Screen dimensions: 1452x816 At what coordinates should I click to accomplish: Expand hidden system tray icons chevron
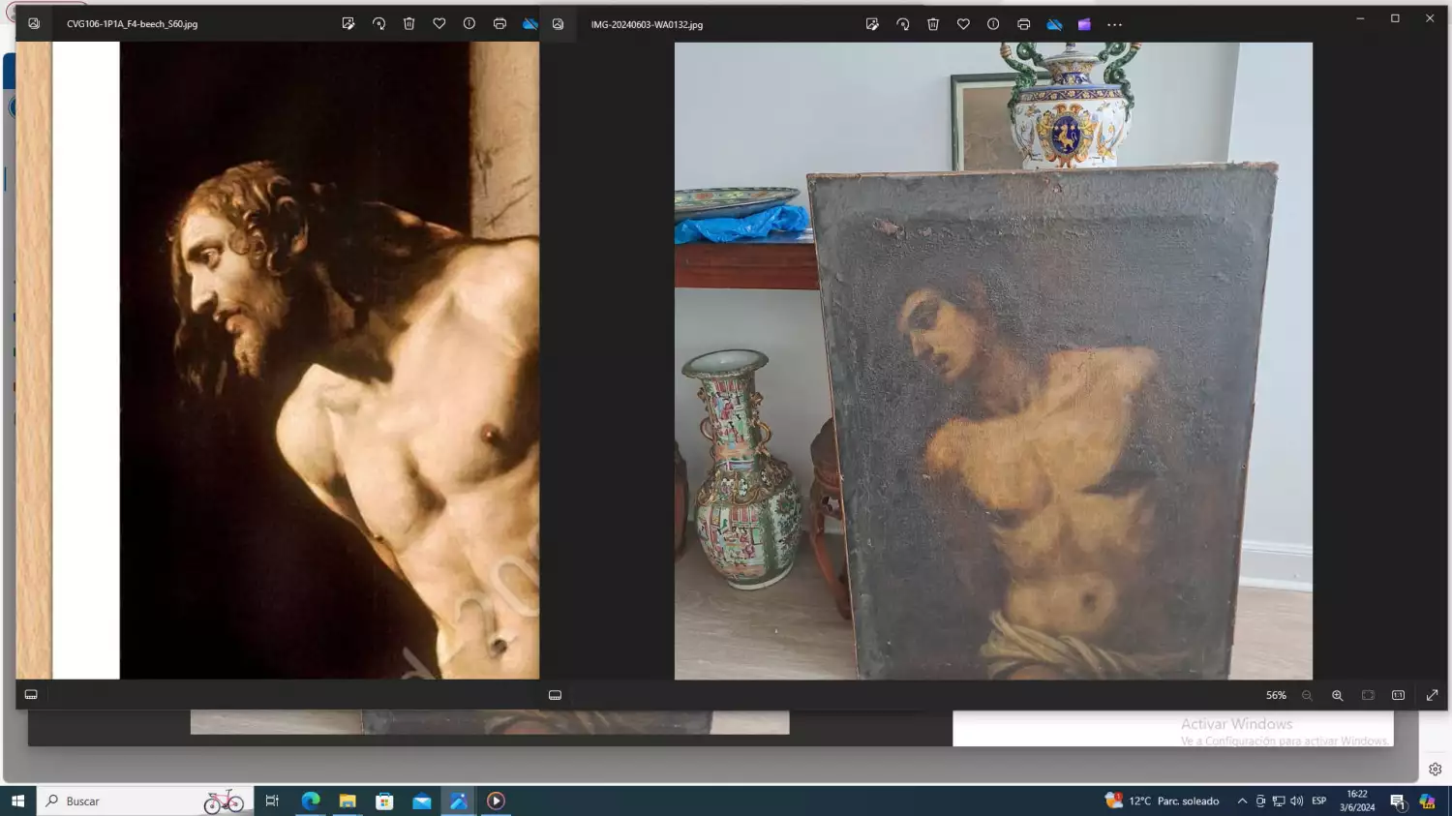tap(1242, 801)
